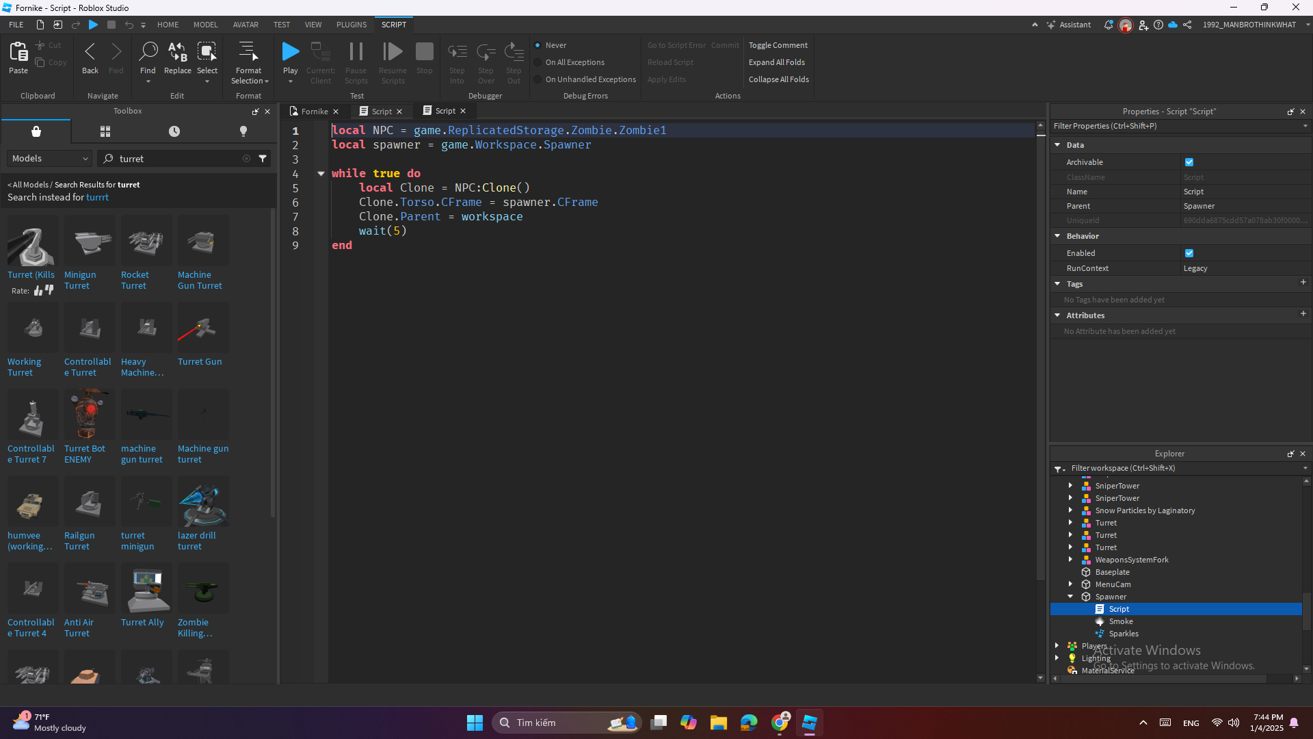Open Toolbox Marketplace tab icon
Image resolution: width=1313 pixels, height=739 pixels.
coord(36,131)
